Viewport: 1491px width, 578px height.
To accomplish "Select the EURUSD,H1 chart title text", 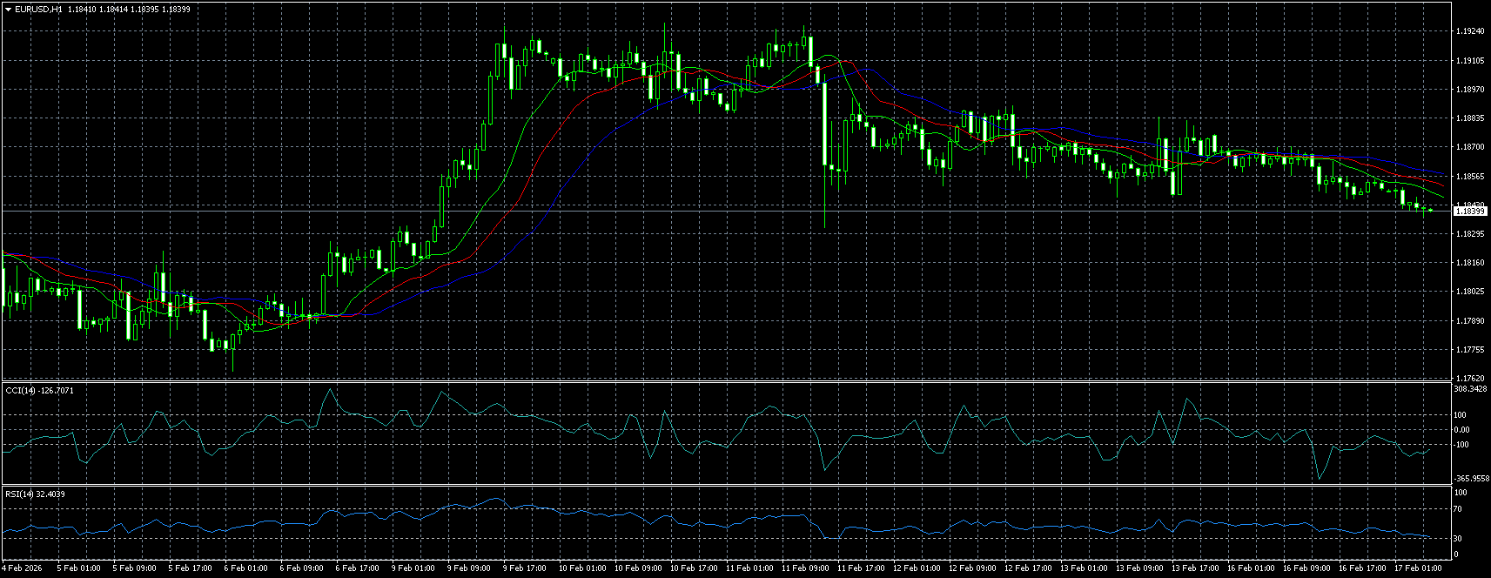I will (38, 9).
